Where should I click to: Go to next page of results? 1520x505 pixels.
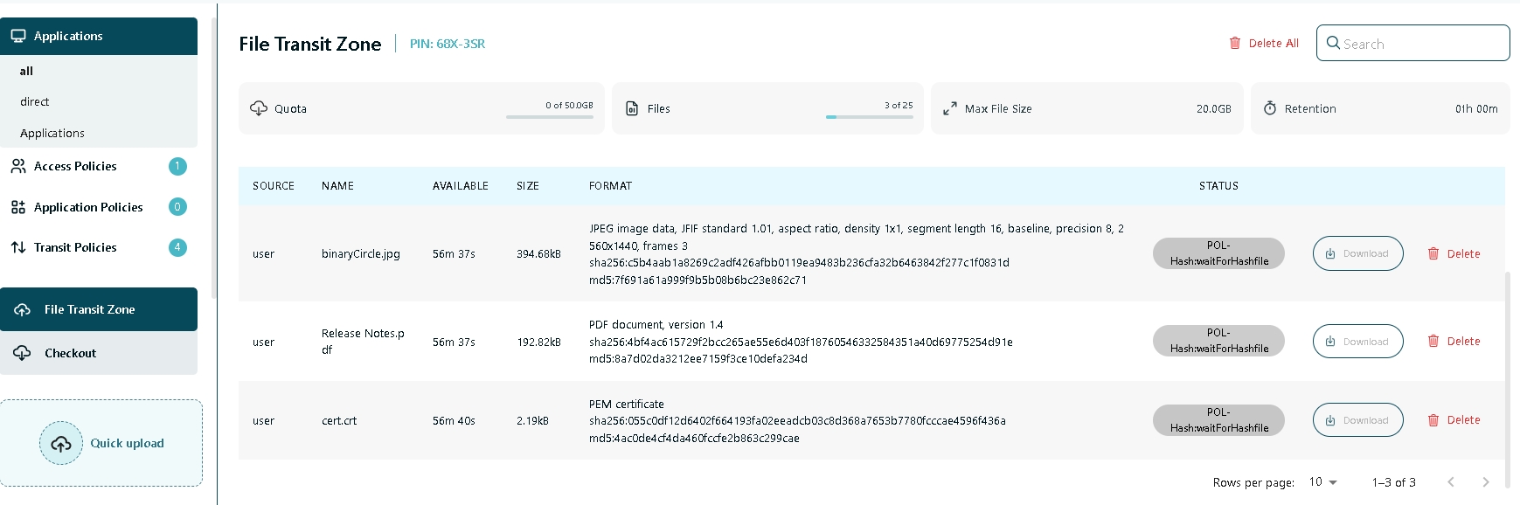[1485, 482]
